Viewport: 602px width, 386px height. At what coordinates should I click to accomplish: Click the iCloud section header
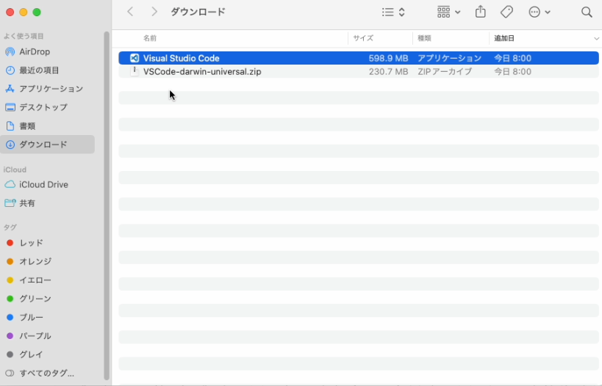[x=15, y=170]
